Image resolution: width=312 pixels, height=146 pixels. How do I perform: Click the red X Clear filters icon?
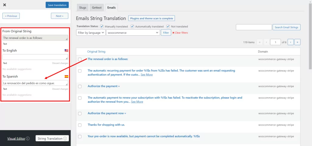click(x=173, y=33)
